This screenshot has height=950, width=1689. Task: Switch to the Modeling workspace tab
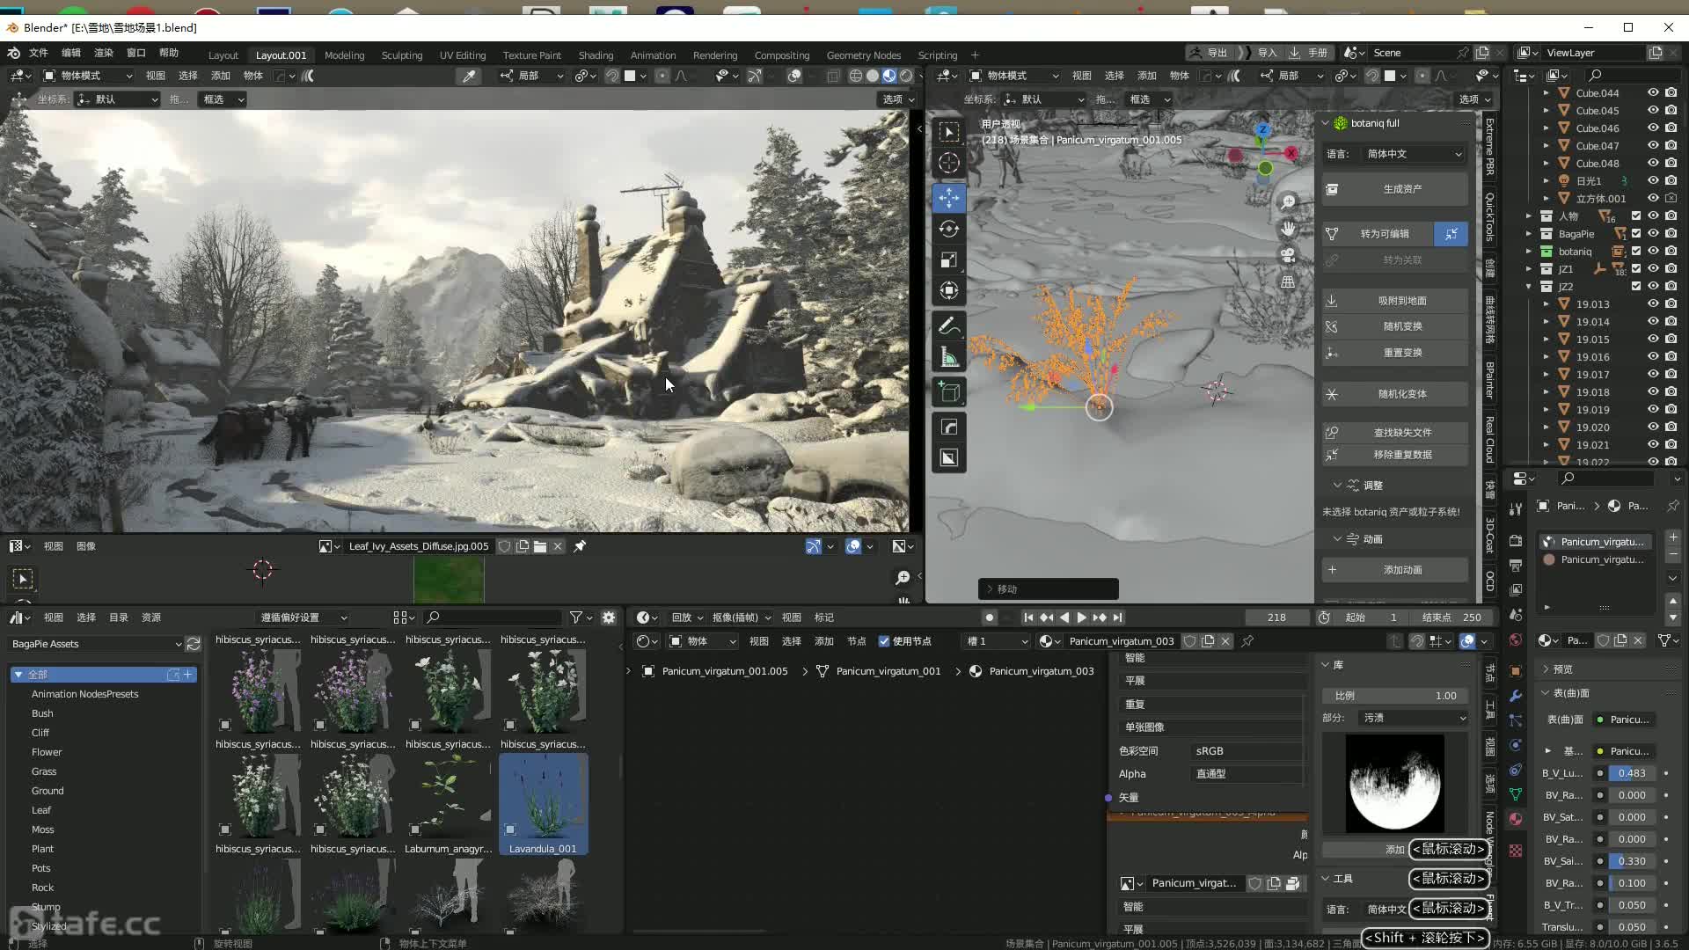click(344, 55)
